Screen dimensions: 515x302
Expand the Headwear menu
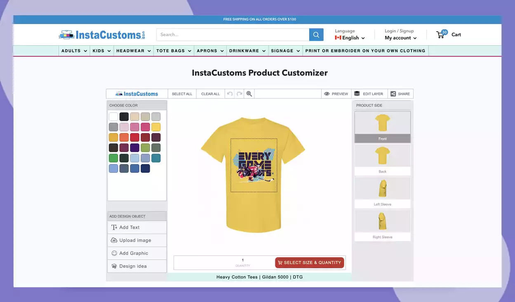pyautogui.click(x=134, y=51)
